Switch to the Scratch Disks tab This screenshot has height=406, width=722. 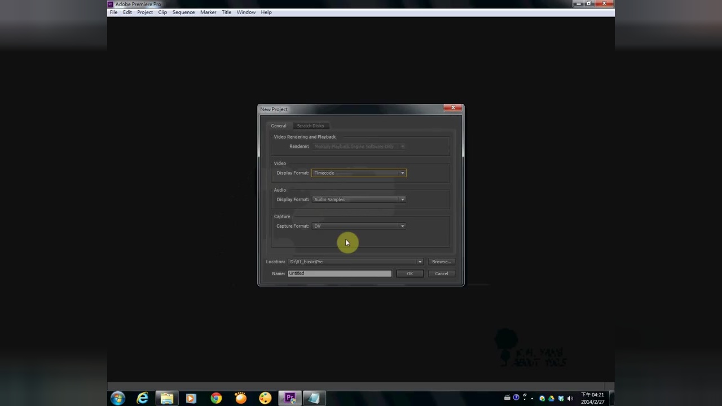[310, 126]
